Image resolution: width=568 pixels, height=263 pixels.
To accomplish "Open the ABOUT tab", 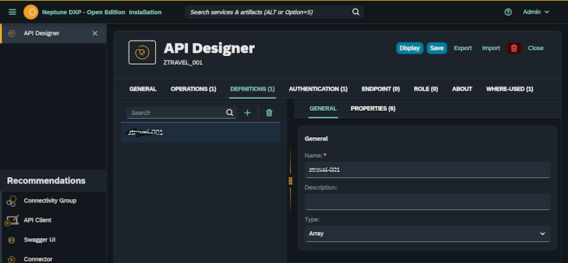I will [462, 89].
